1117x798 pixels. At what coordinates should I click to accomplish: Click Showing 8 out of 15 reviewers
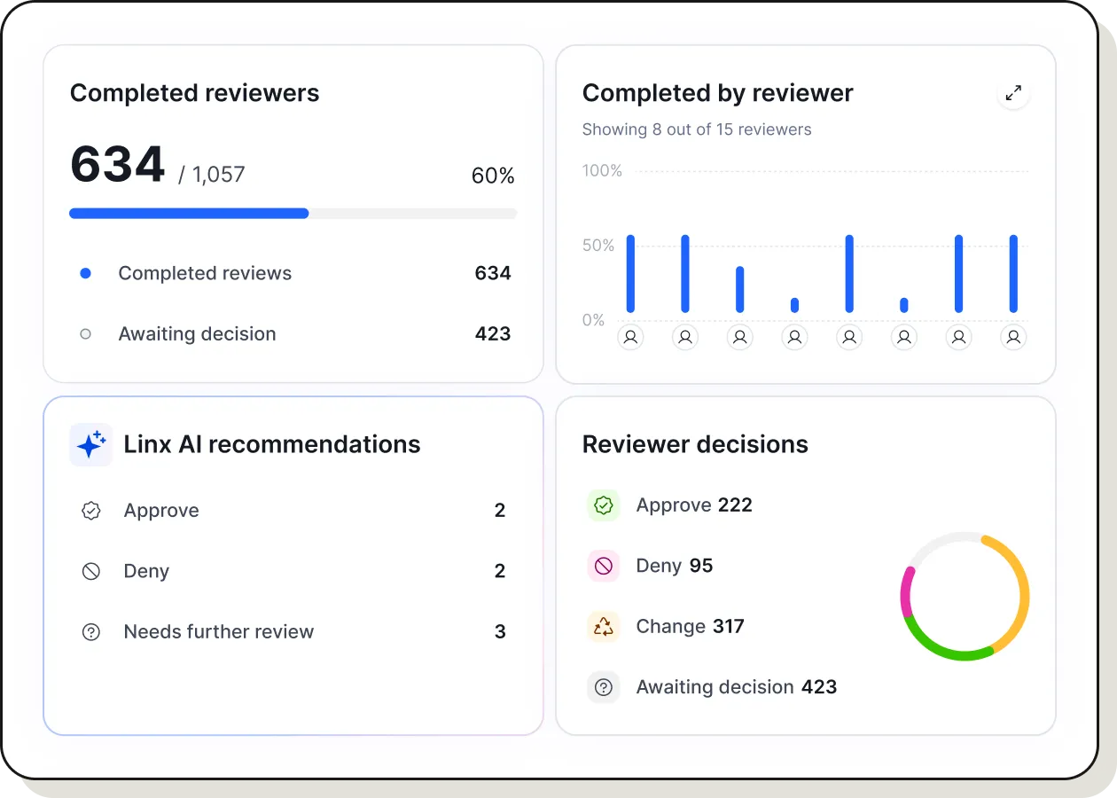pyautogui.click(x=697, y=129)
